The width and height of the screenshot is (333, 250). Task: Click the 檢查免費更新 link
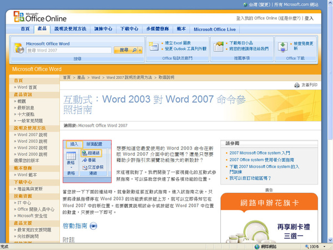tap(303, 46)
